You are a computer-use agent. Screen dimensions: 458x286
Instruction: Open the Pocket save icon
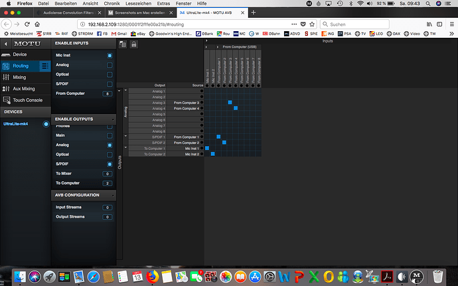tap(303, 25)
